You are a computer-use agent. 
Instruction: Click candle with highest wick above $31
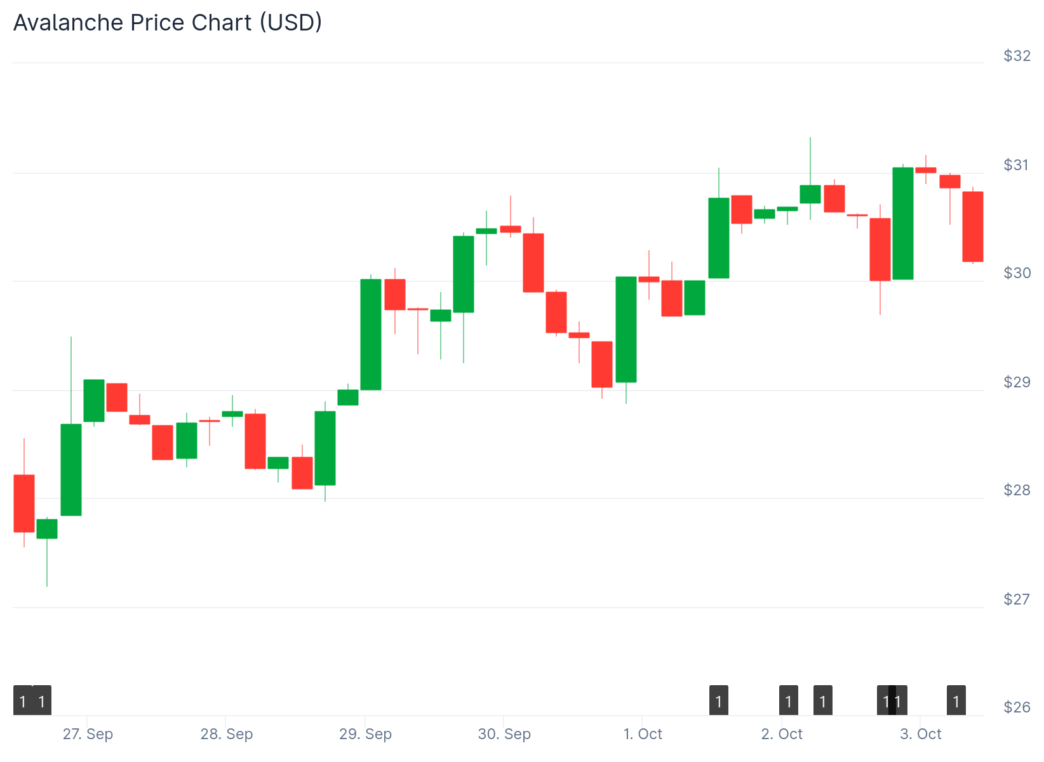coord(810,194)
